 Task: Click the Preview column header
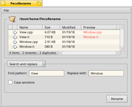(x=99, y=27)
